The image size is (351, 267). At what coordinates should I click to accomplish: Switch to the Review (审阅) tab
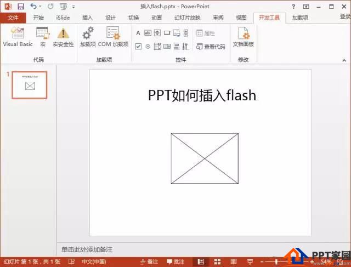coord(218,18)
